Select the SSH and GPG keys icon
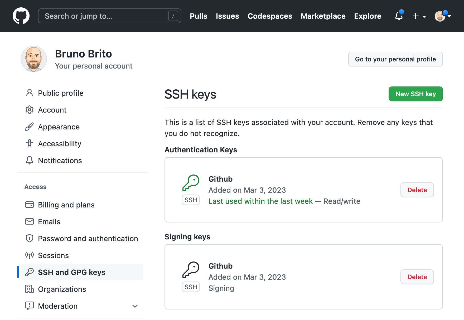 click(29, 272)
